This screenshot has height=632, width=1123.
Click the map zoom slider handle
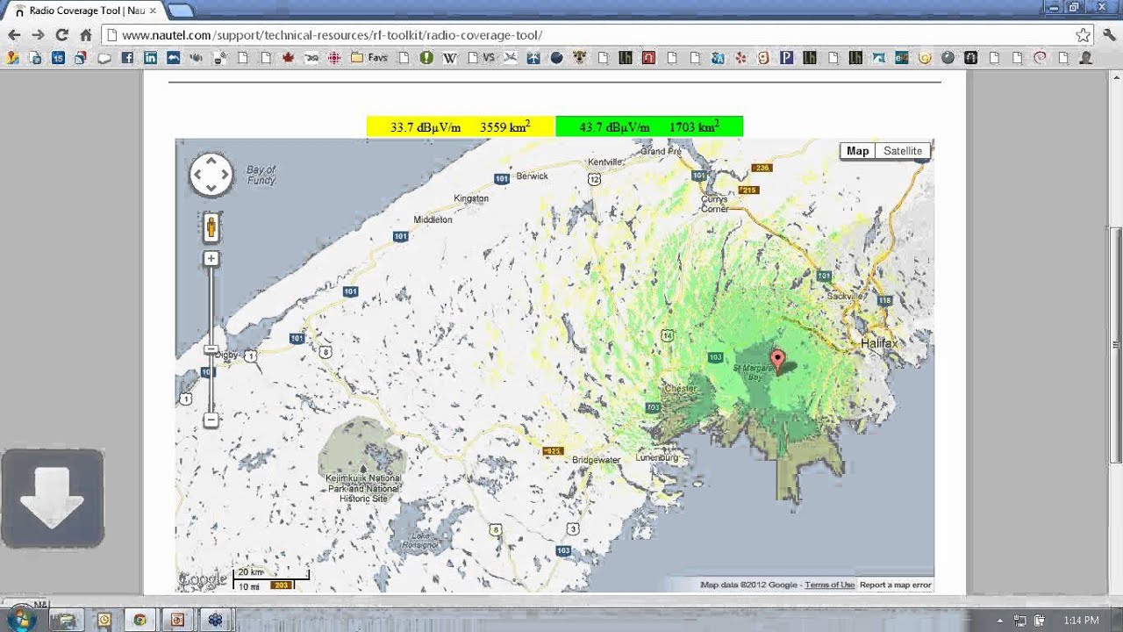[x=211, y=349]
